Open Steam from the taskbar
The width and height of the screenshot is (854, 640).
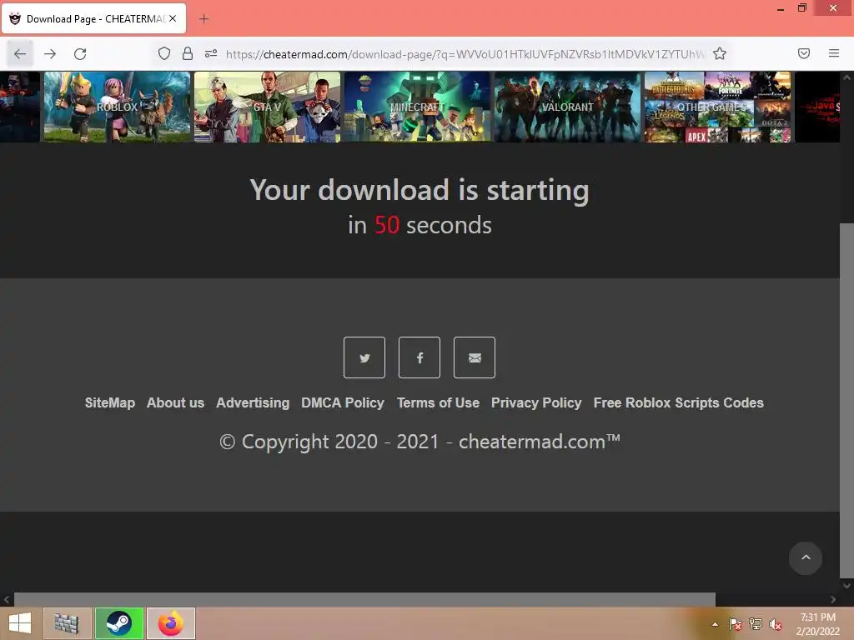(x=119, y=623)
